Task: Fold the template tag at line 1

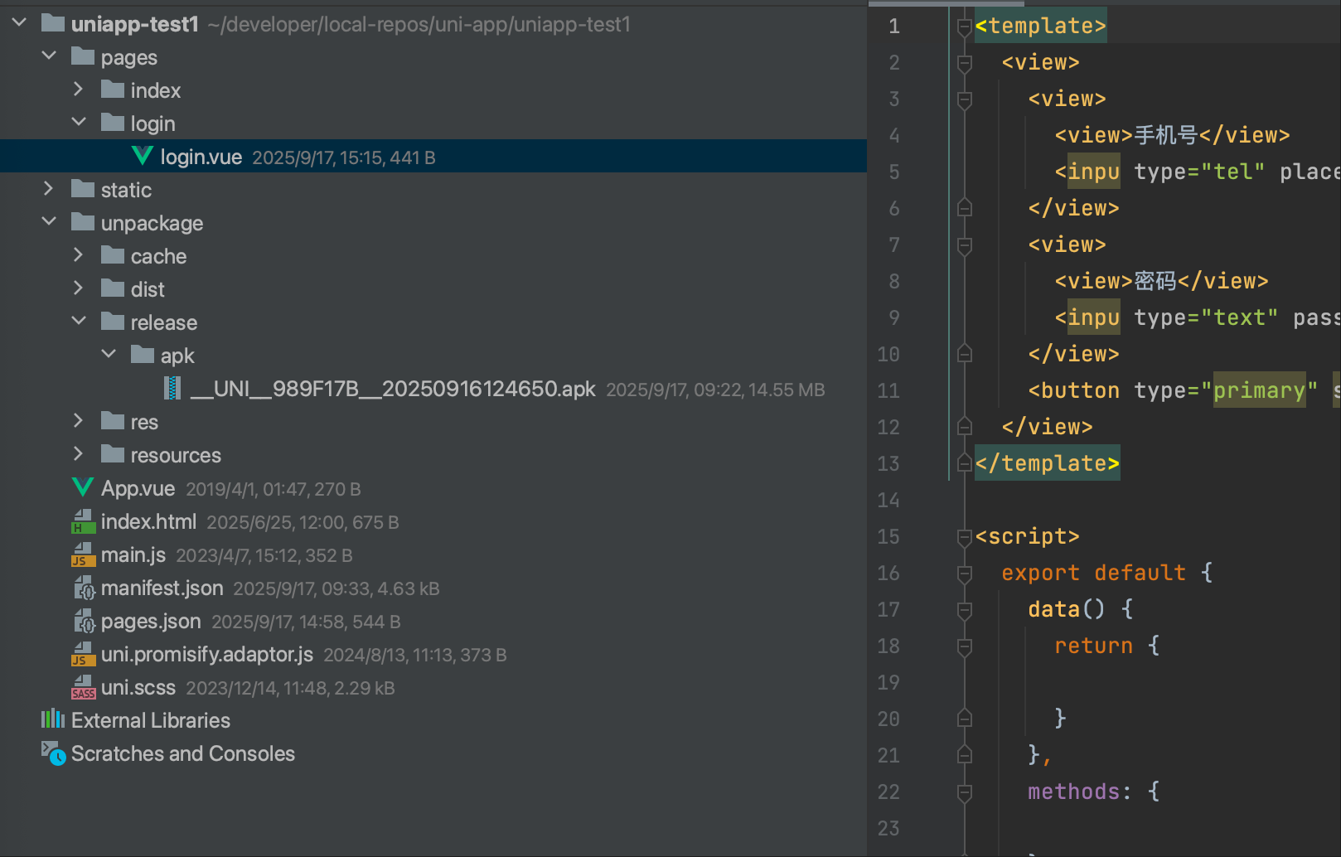Action: click(x=964, y=27)
